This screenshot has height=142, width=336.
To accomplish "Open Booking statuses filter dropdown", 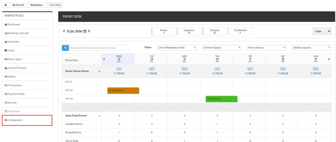I will tap(312, 48).
